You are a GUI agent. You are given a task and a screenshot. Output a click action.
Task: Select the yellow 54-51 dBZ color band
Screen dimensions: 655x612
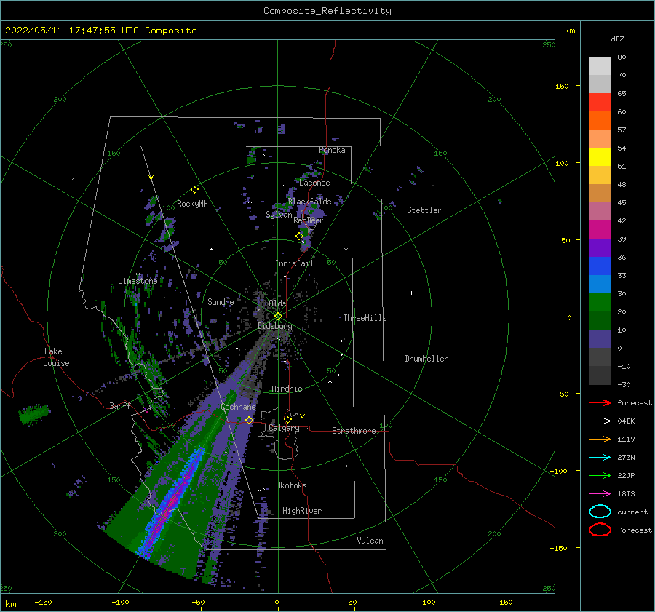600,156
